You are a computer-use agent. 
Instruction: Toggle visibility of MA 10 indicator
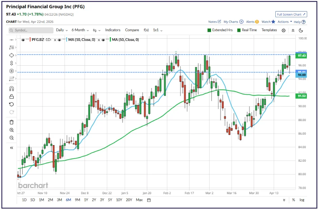(60, 40)
